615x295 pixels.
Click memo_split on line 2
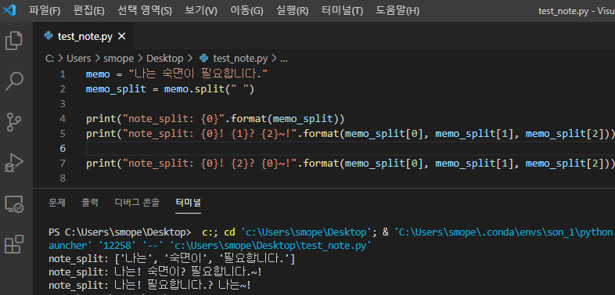pos(116,89)
